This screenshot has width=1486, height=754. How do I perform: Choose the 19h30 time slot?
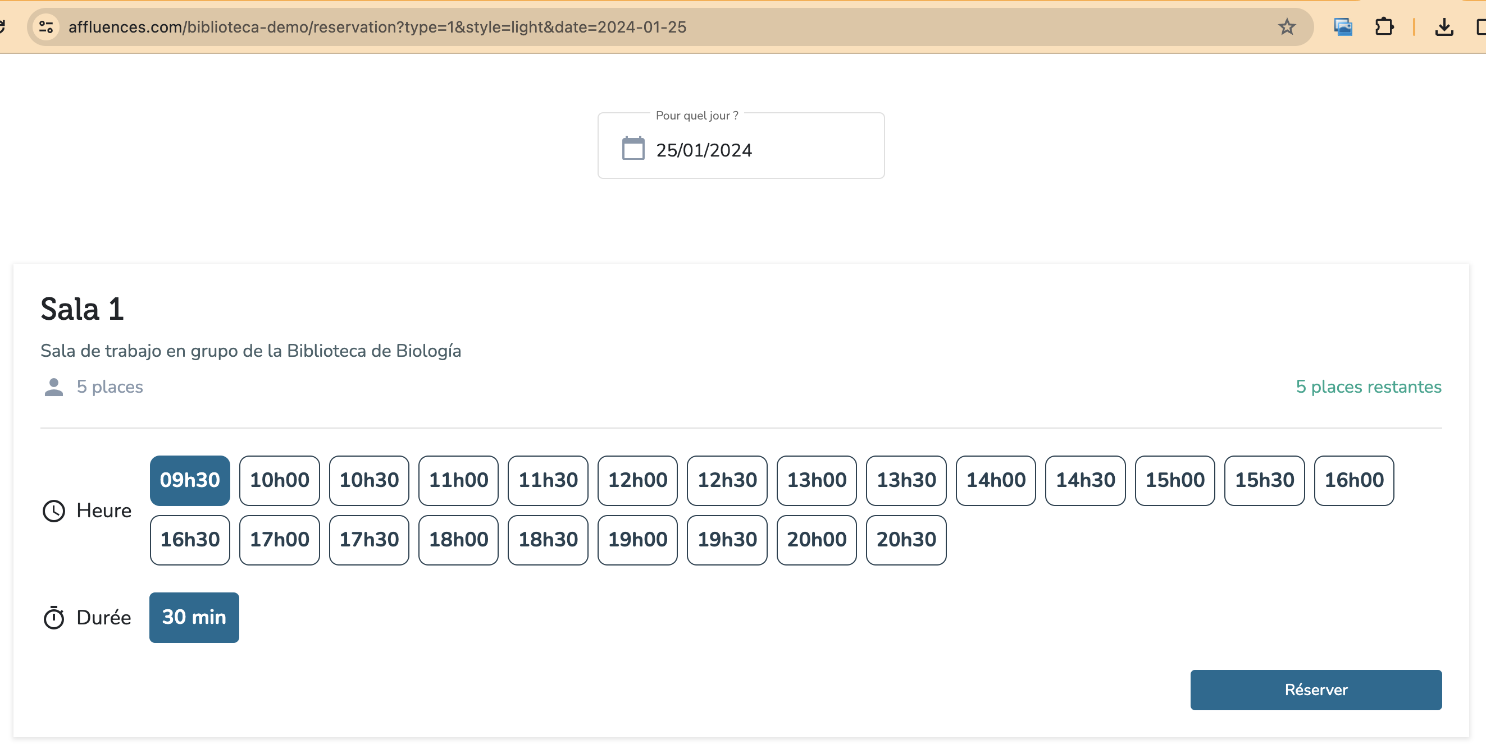coord(727,540)
